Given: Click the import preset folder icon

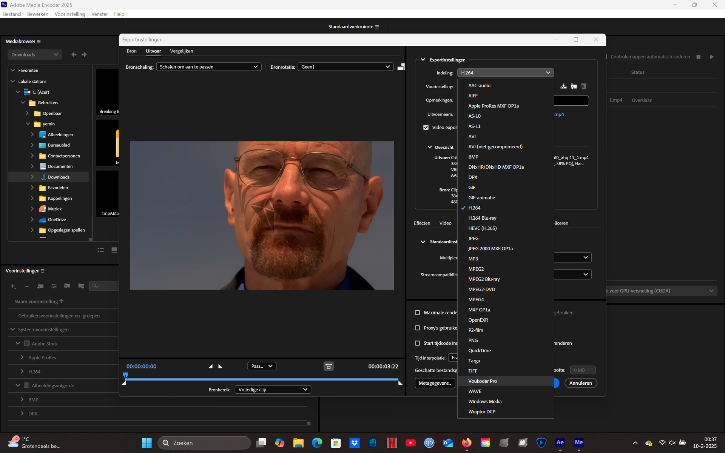Looking at the screenshot, I should tap(574, 86).
